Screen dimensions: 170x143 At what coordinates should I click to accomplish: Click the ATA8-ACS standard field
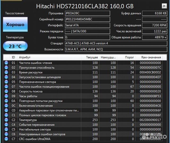point(116,43)
